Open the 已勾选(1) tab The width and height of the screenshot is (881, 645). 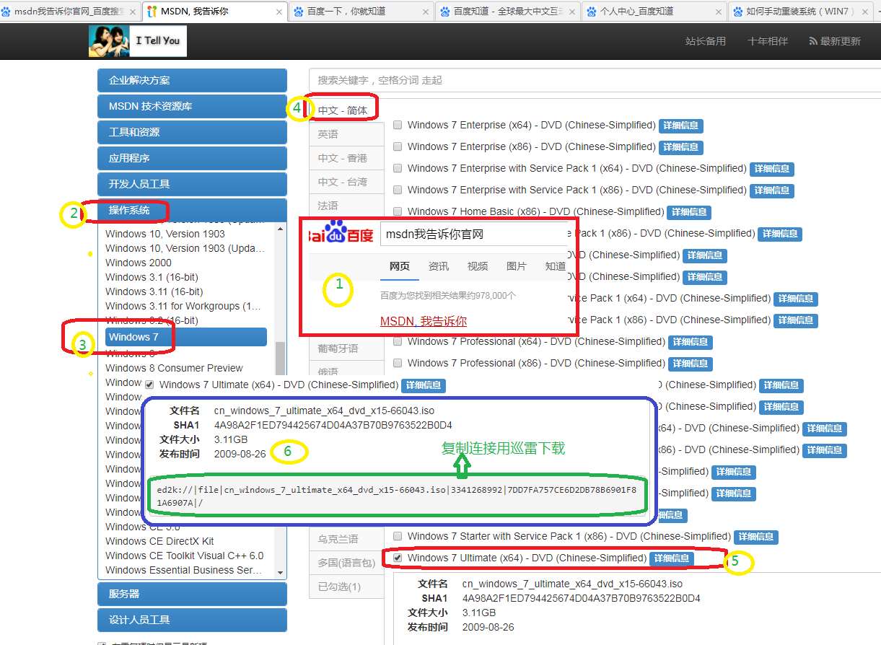pyautogui.click(x=346, y=587)
